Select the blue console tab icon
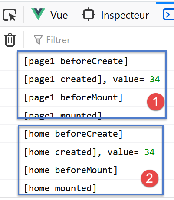Viewport: 174px width, 200px height. 168,14
